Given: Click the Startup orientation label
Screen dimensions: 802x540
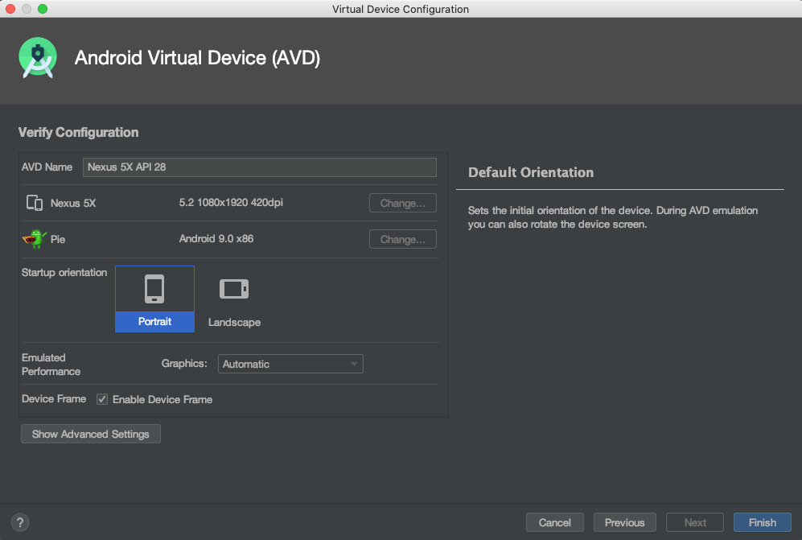Looking at the screenshot, I should coord(64,272).
